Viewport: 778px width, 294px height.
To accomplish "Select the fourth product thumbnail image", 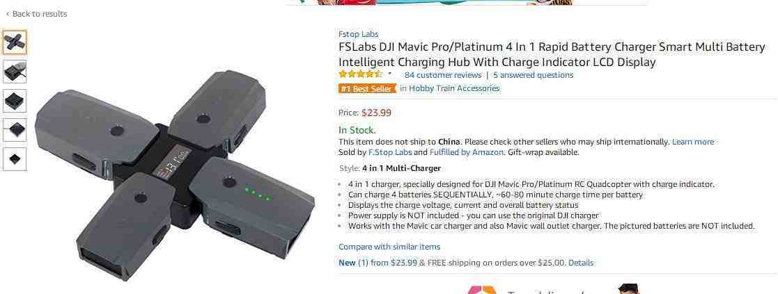I will click(x=15, y=130).
